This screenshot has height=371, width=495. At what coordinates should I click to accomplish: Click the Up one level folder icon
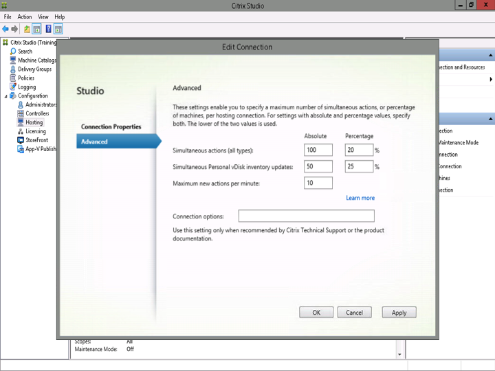click(x=27, y=30)
